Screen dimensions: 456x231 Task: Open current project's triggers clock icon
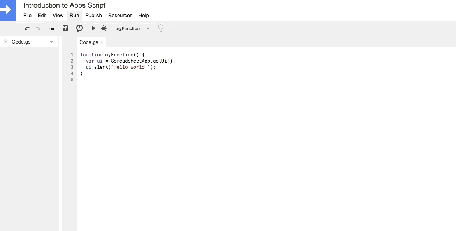[79, 28]
